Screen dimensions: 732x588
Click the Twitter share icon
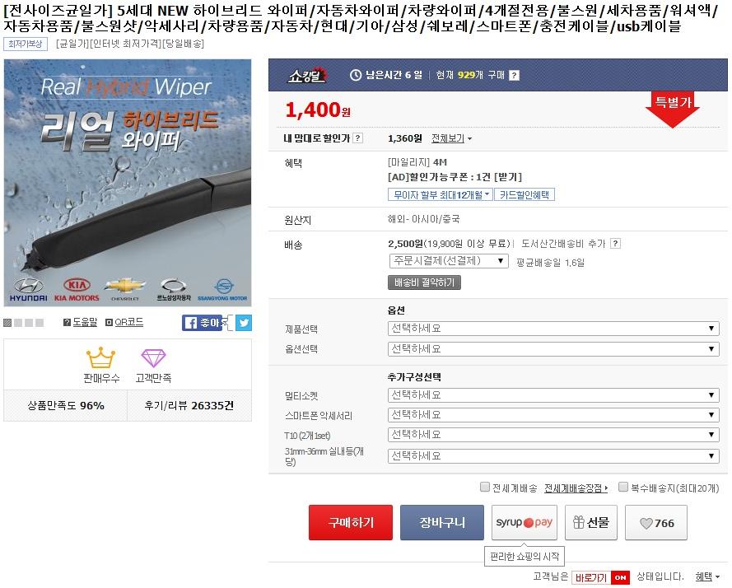[244, 323]
